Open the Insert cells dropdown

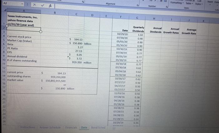(210, 3)
